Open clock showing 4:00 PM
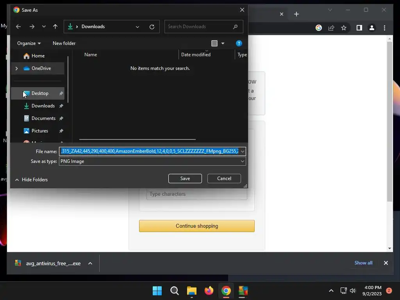 pos(372,291)
